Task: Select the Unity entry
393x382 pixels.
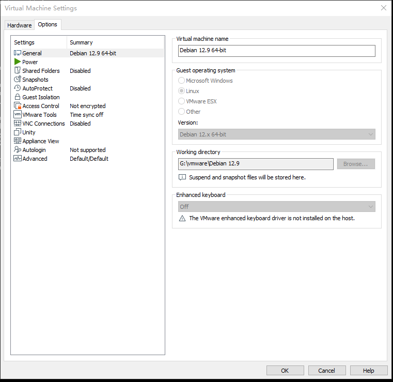Action: (x=28, y=132)
